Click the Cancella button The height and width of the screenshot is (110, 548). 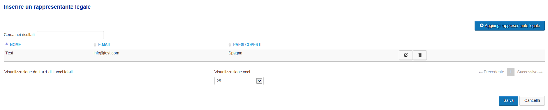pos(532,100)
